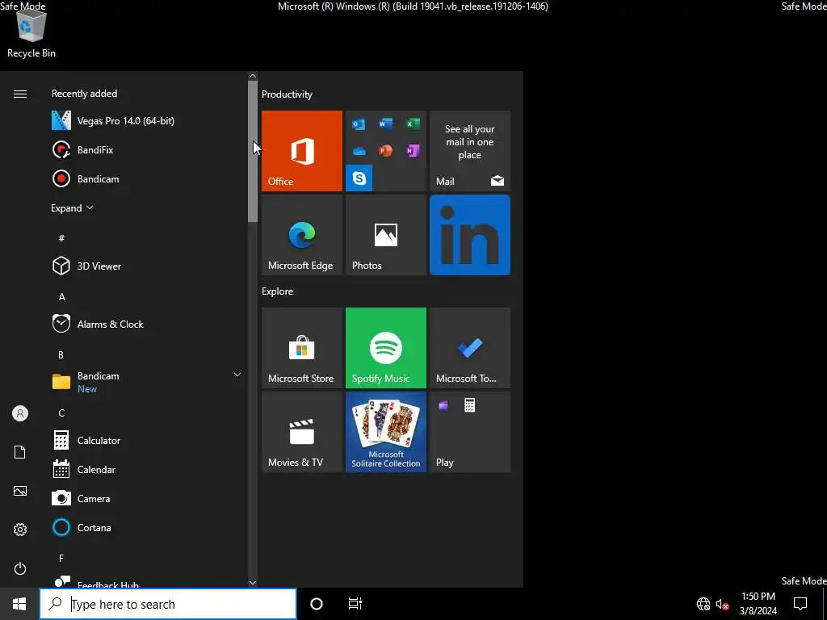
Task: Click the F letter header in app list
Action: tap(61, 558)
